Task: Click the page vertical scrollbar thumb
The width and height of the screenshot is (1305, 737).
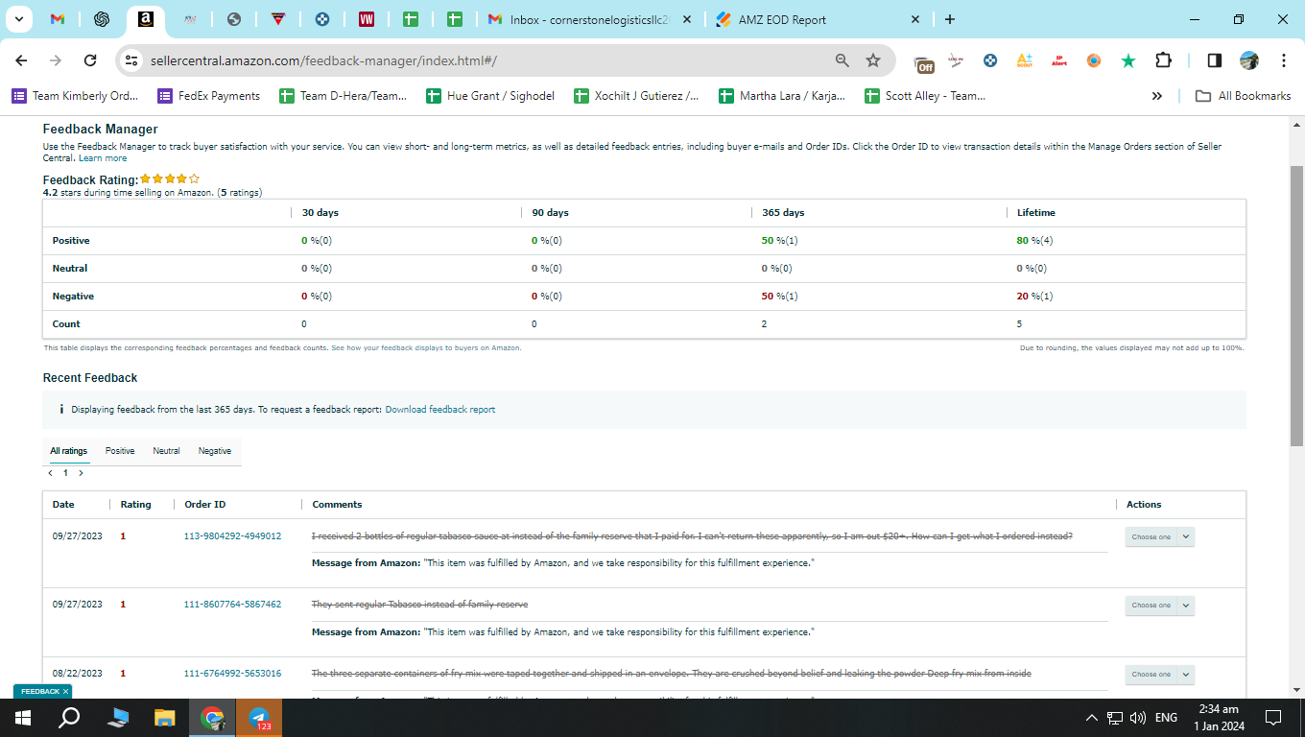Action: [1296, 305]
